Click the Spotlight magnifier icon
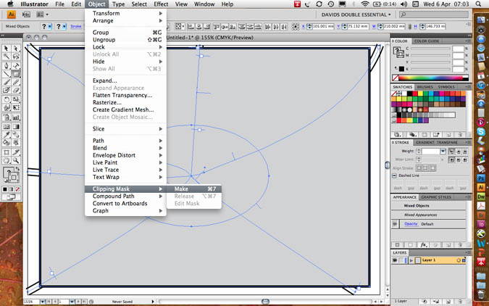Viewport: 489px width, 306px height. pos(481,4)
